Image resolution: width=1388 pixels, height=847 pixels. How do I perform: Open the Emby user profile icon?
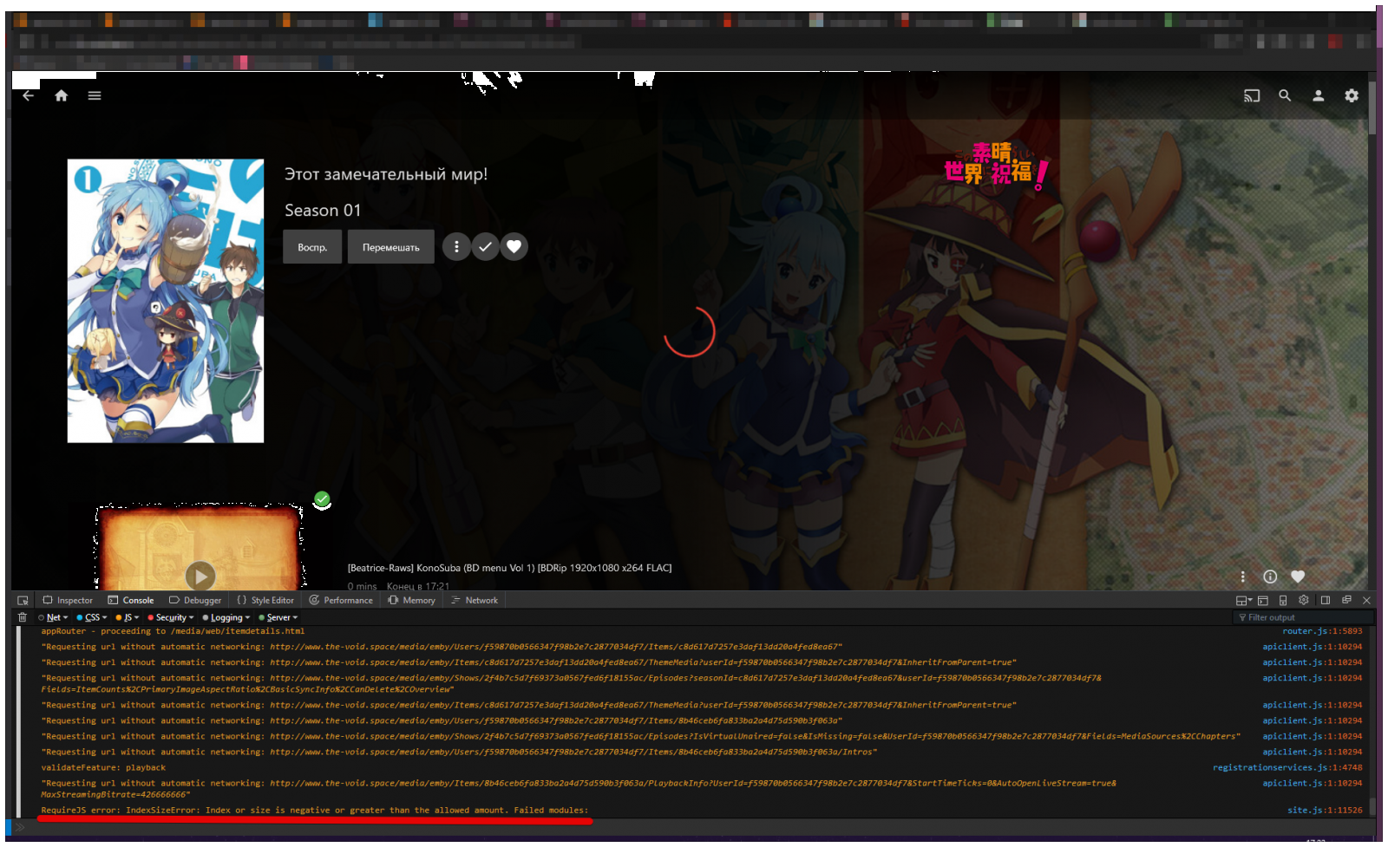[1319, 95]
